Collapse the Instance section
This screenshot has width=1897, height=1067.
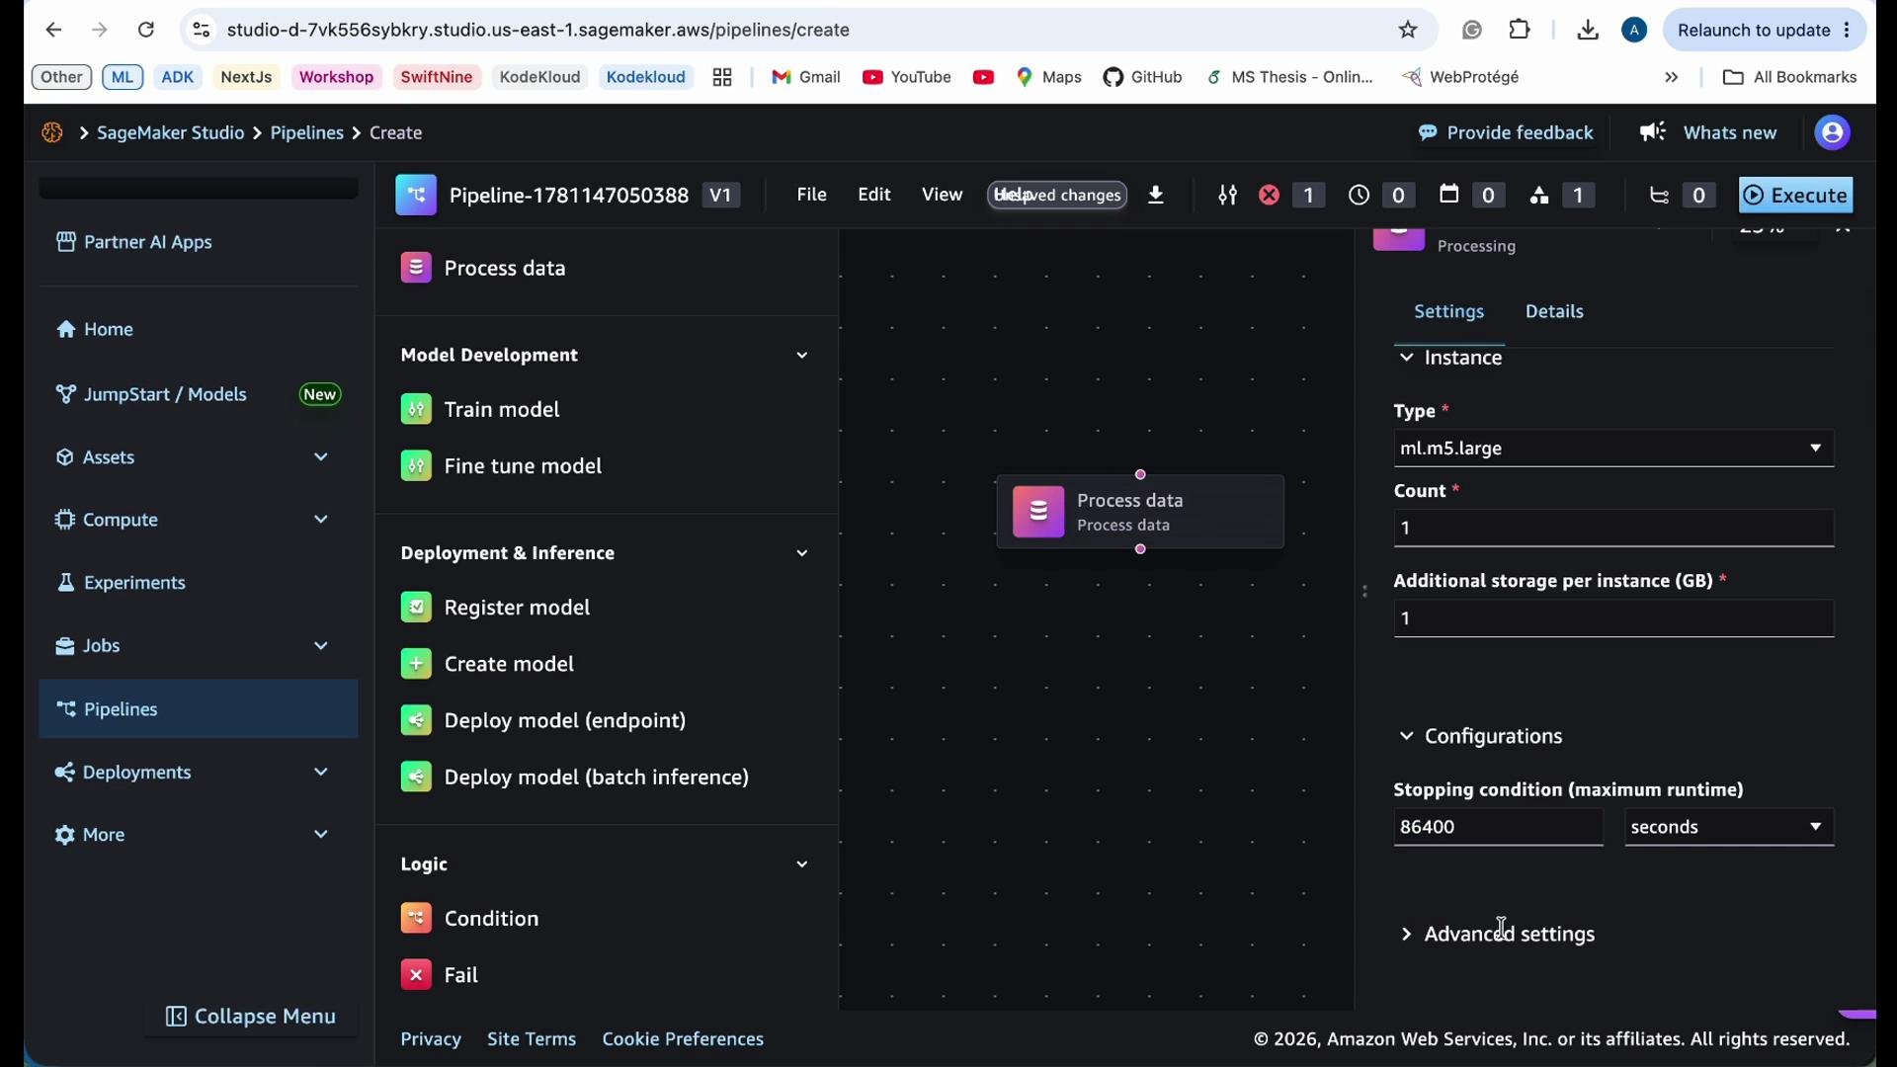pyautogui.click(x=1406, y=358)
